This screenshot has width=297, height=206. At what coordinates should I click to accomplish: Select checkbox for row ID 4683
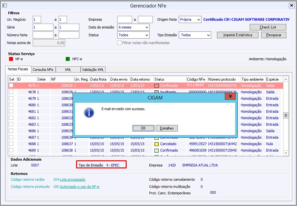tap(11, 124)
